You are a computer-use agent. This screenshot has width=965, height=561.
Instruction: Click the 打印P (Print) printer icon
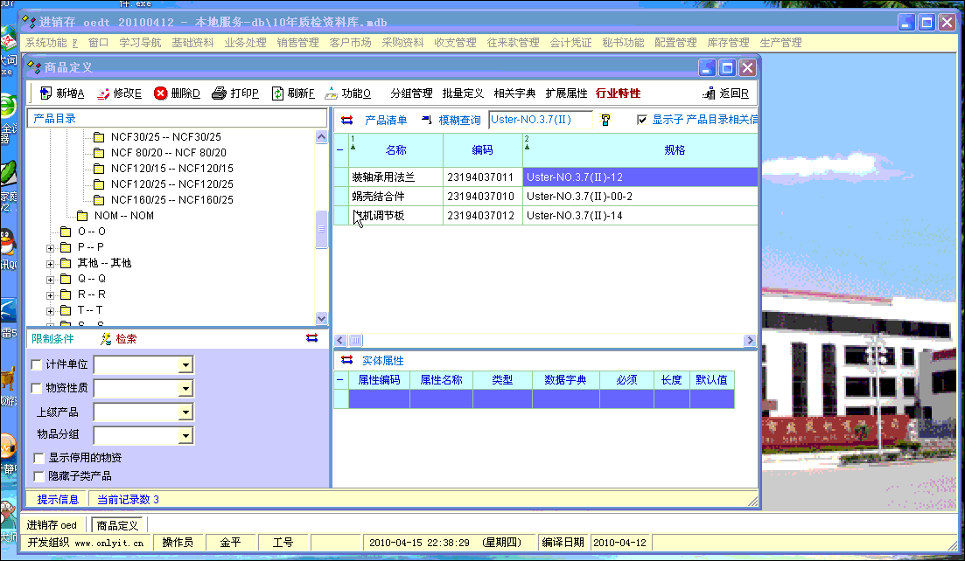(220, 93)
